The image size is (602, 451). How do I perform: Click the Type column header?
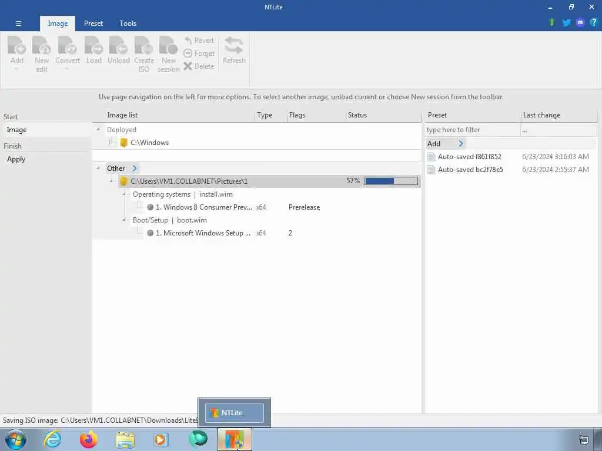[271, 115]
